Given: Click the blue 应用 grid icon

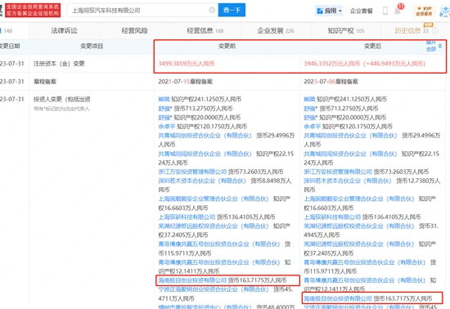Looking at the screenshot, I should (320, 11).
